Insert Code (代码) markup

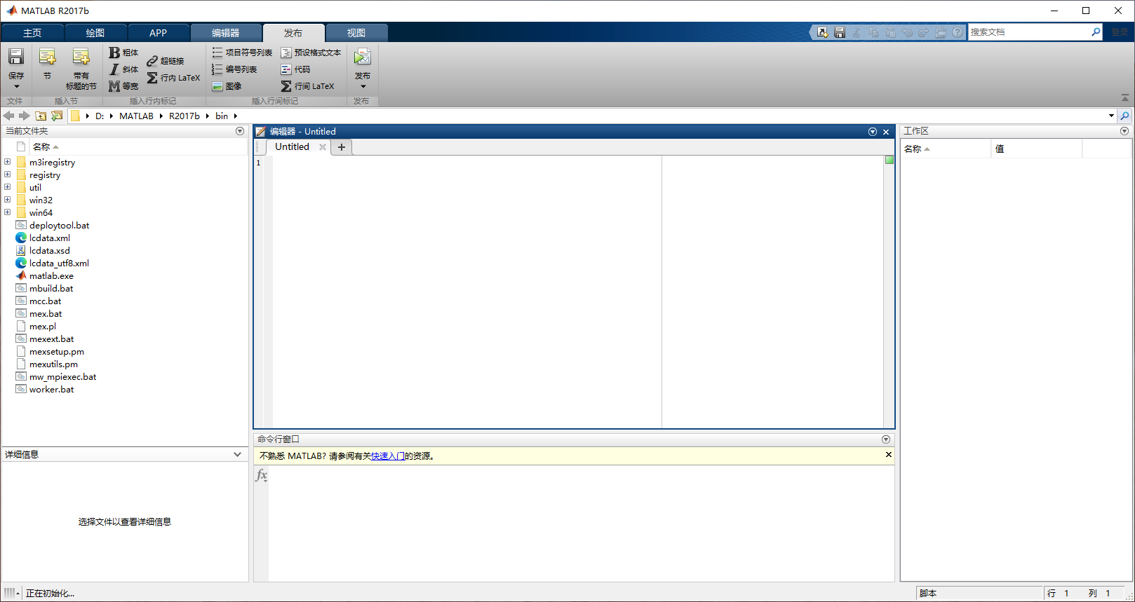(x=295, y=69)
